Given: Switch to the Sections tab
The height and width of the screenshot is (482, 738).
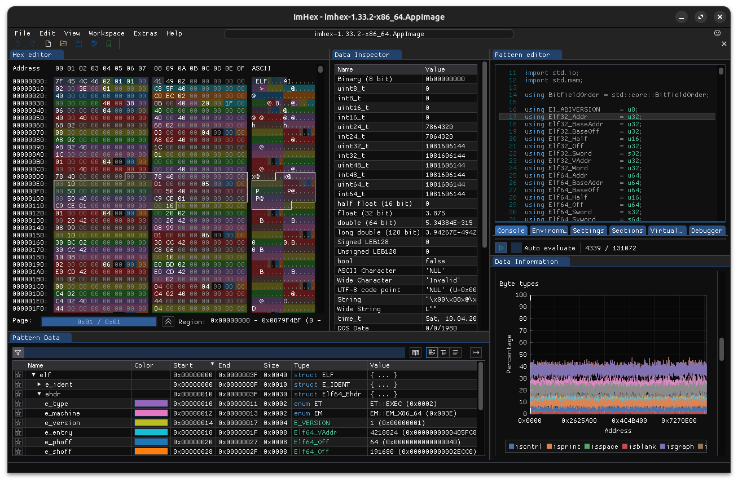Looking at the screenshot, I should 627,231.
